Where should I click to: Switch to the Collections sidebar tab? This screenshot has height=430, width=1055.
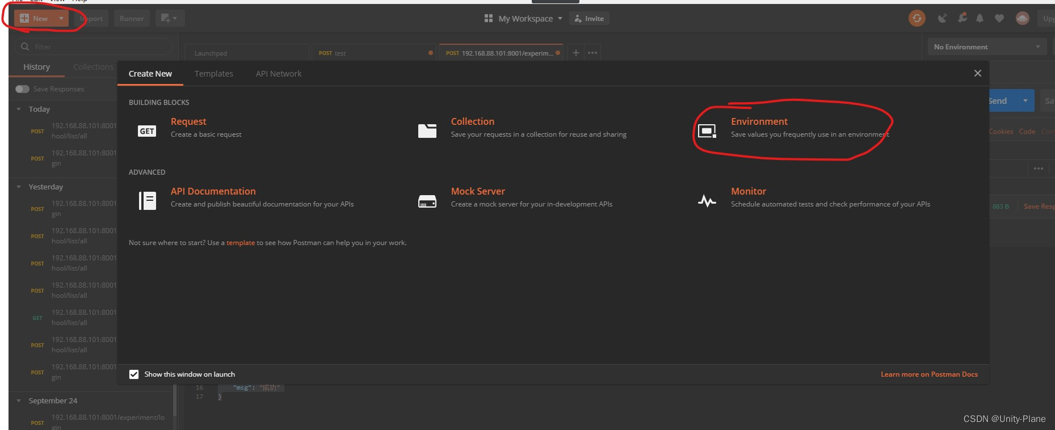coord(93,67)
